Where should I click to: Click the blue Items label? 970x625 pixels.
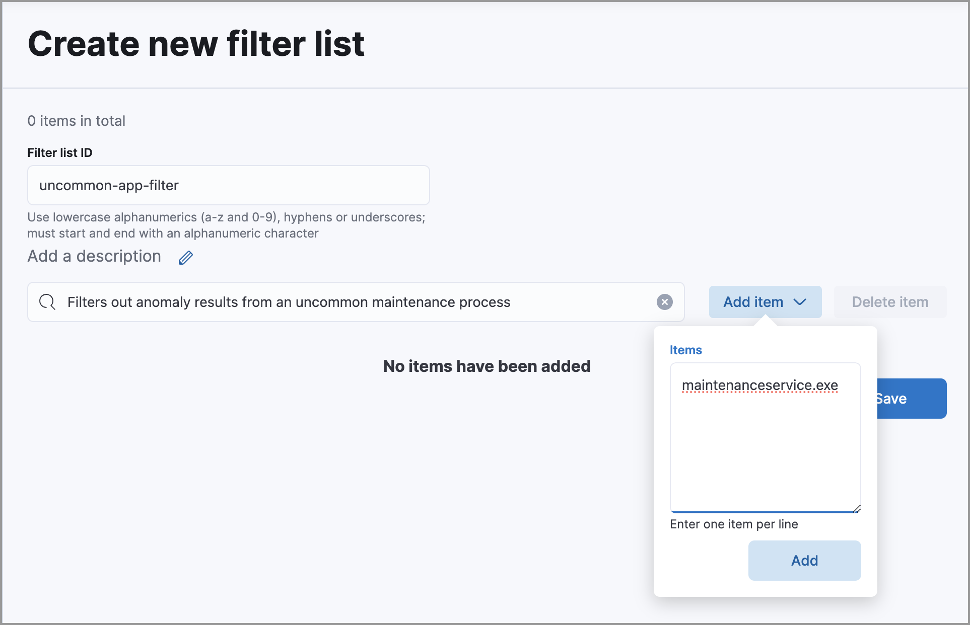click(685, 349)
